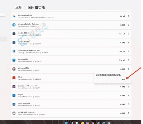The image size is (143, 124).
Task: Click the Microsoft To Do app icon
Action: click(14, 42)
